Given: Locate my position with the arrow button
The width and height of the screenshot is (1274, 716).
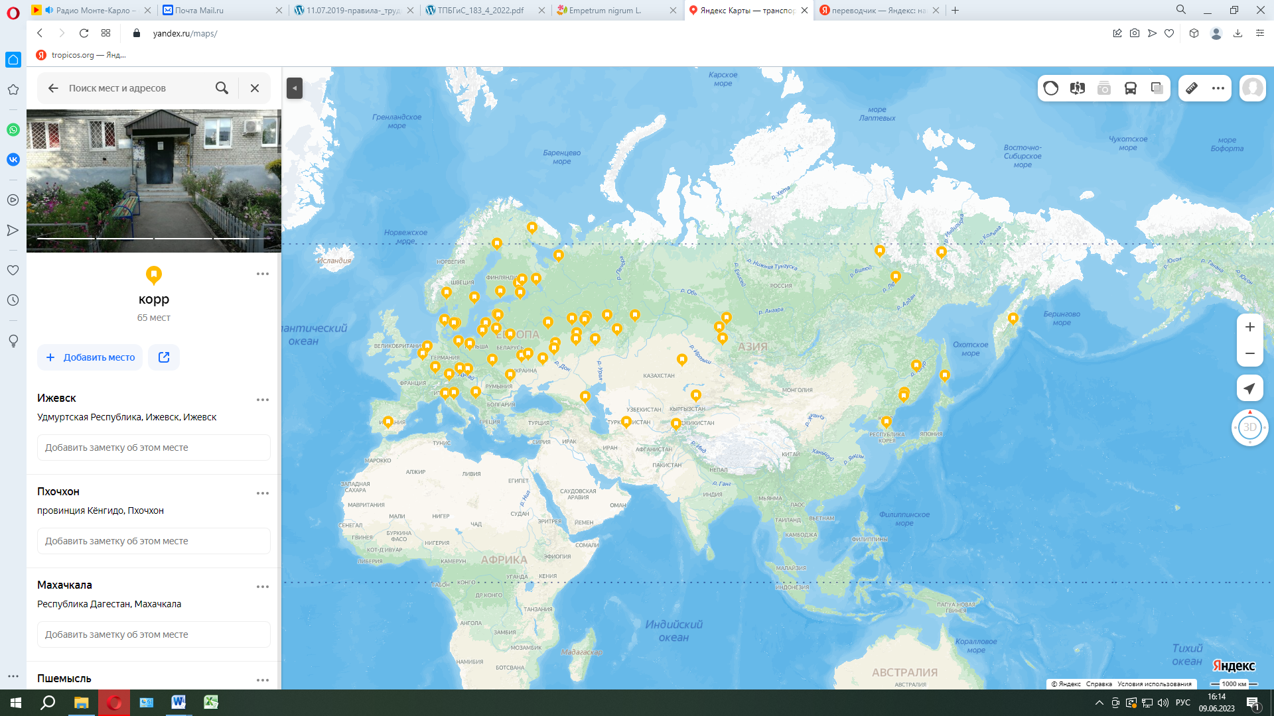Looking at the screenshot, I should coord(1250,388).
